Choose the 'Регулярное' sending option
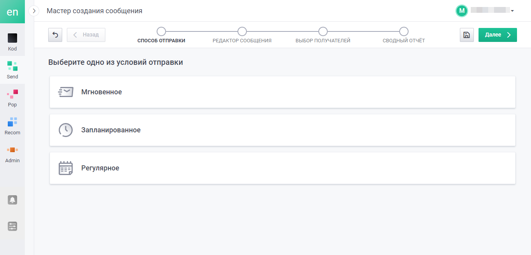Screen dimensions: 531x255 coord(283,168)
